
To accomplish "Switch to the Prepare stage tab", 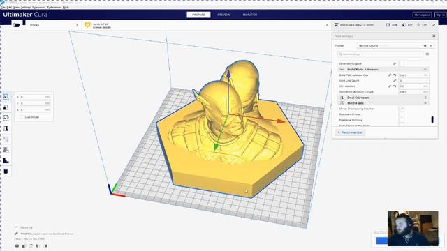I will pos(198,15).
